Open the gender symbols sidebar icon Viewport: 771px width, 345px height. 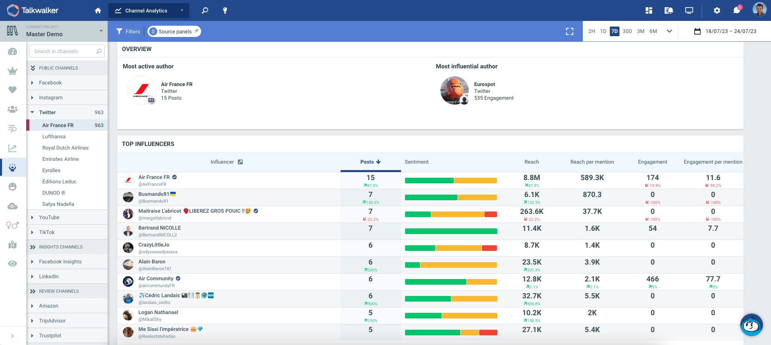[x=12, y=225]
